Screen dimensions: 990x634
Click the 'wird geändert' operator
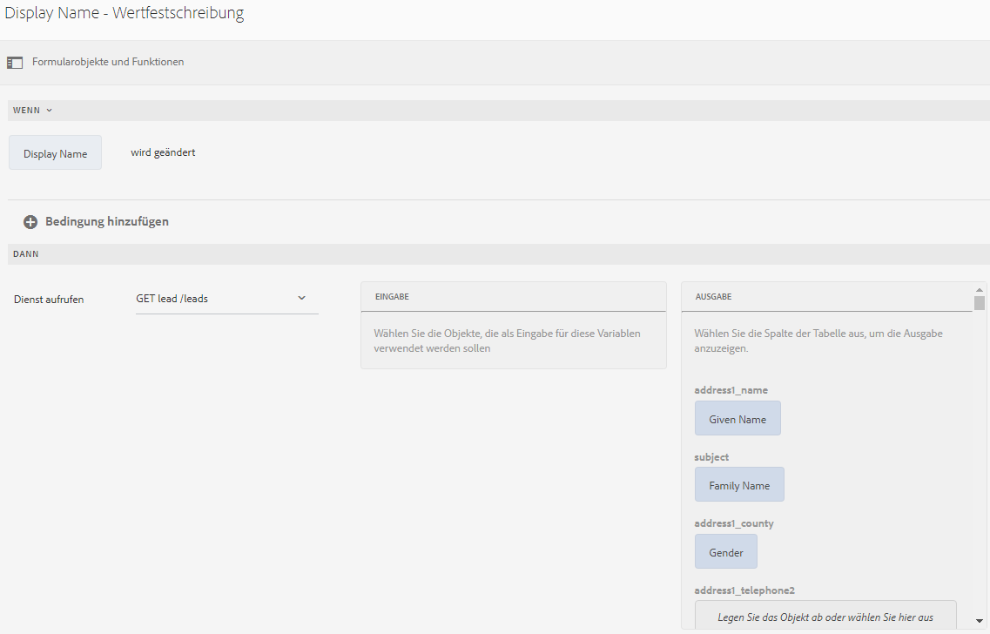[163, 152]
